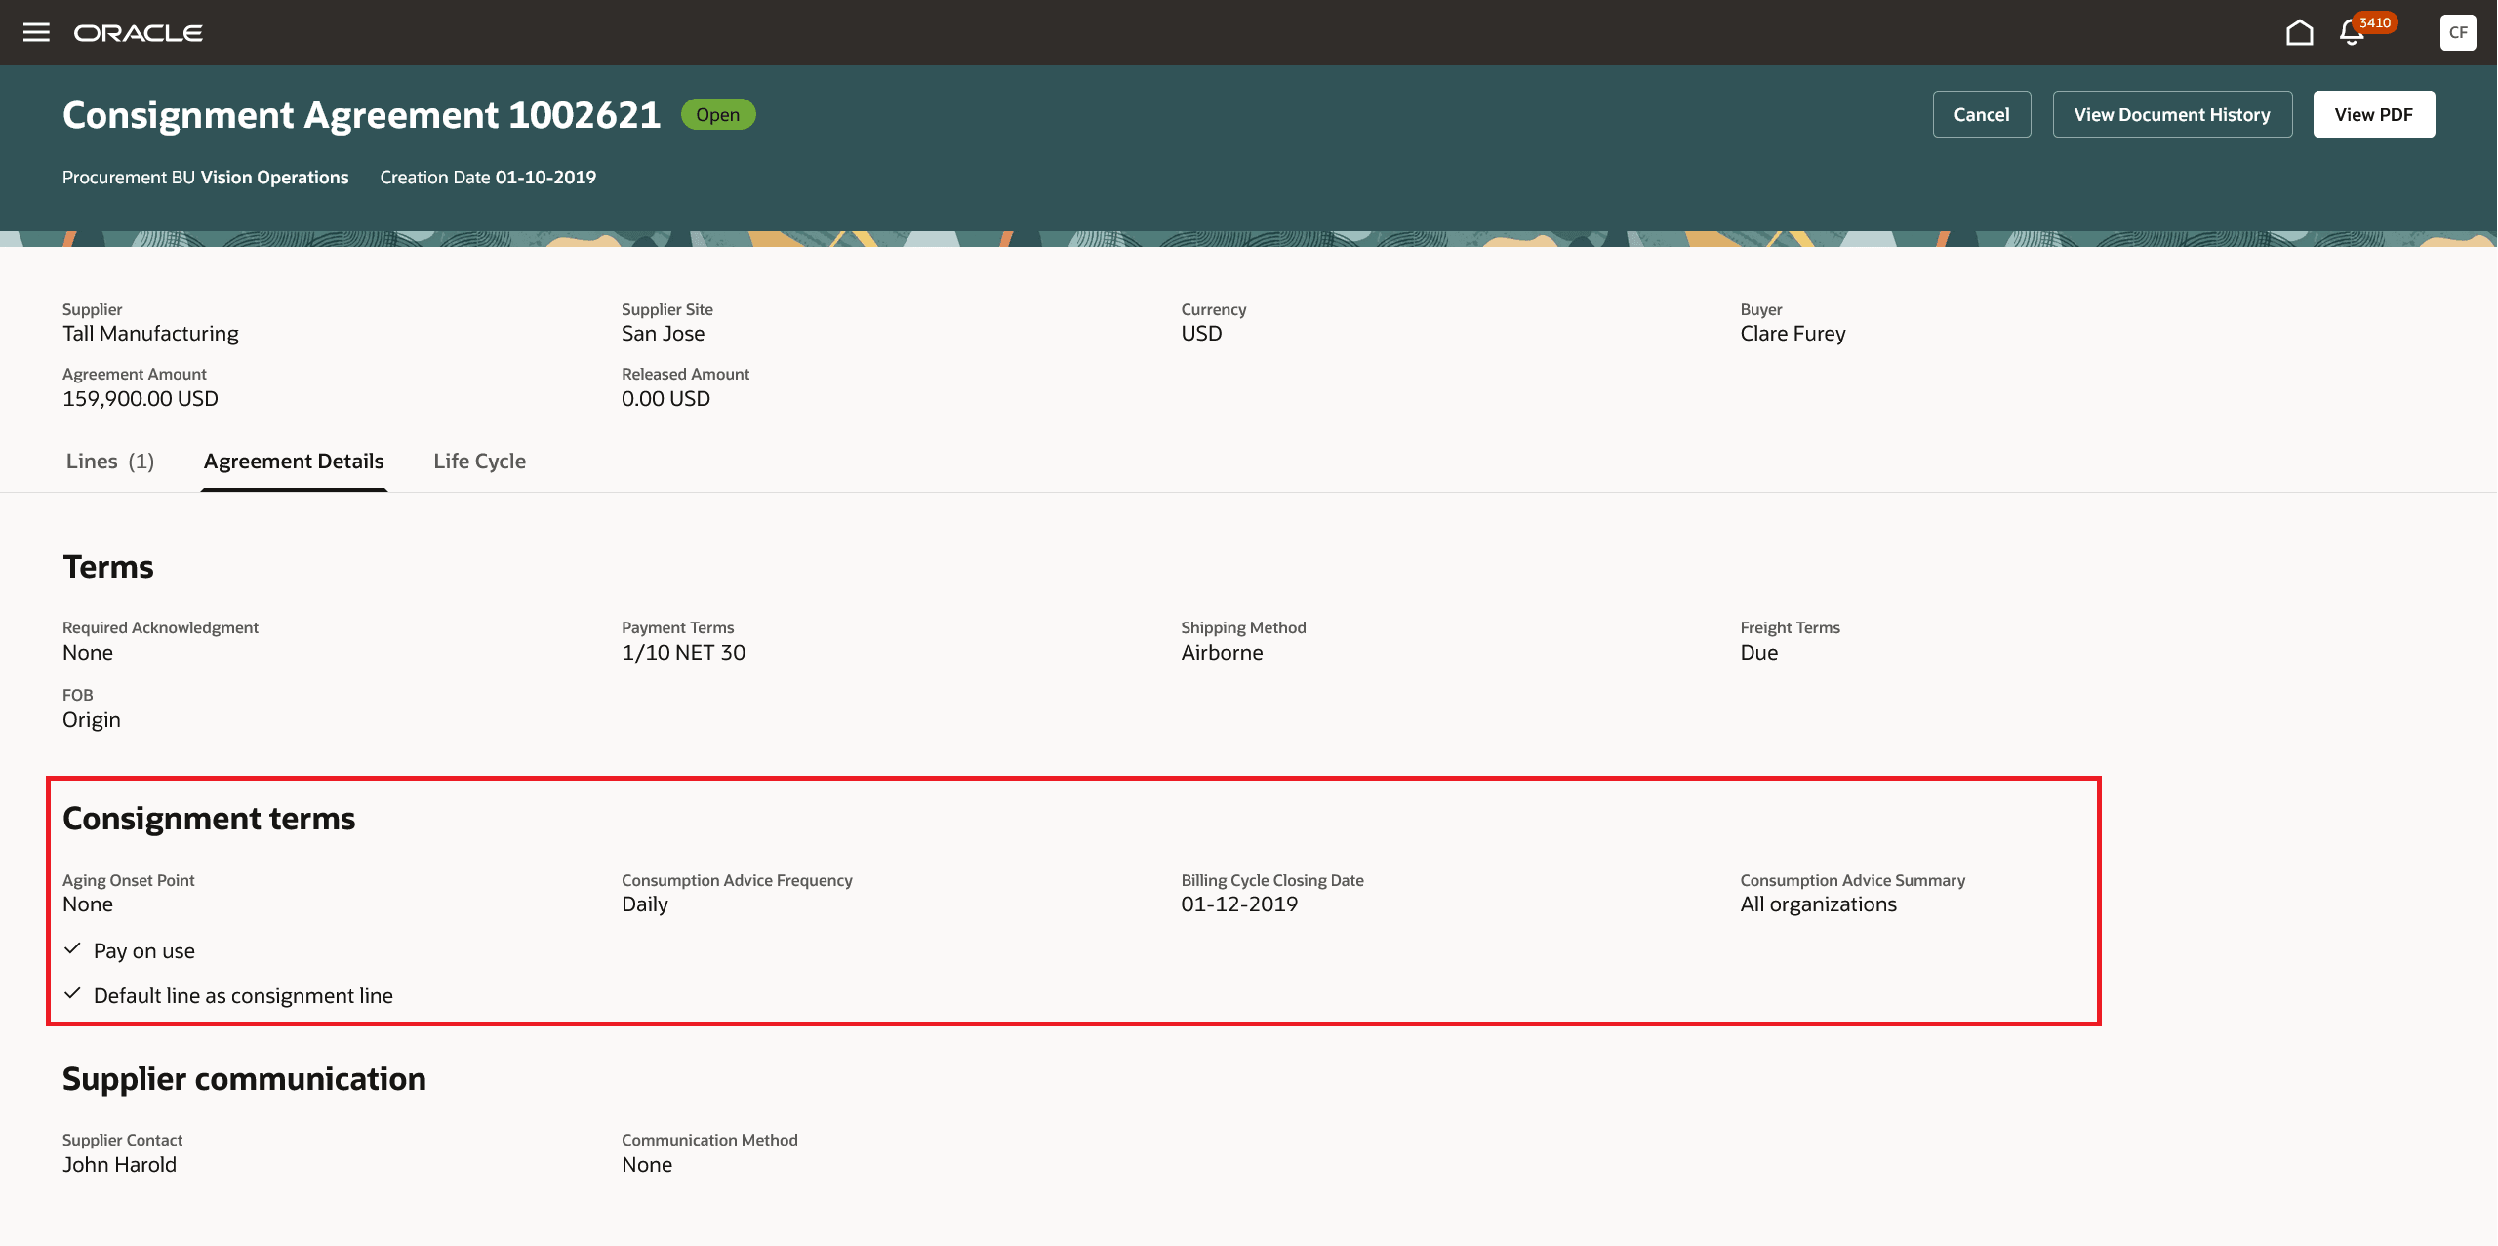
Task: Open the hamburger navigation menu
Action: [36, 32]
